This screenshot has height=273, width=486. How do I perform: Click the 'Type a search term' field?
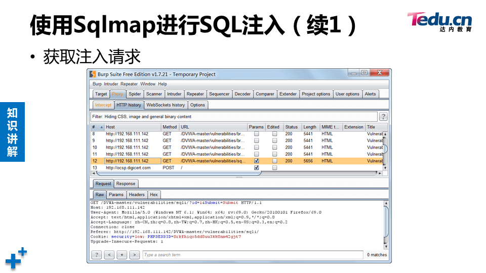pos(253,255)
